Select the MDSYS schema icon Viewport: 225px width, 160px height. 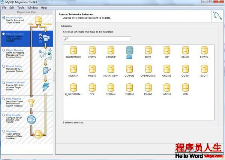coord(92,69)
